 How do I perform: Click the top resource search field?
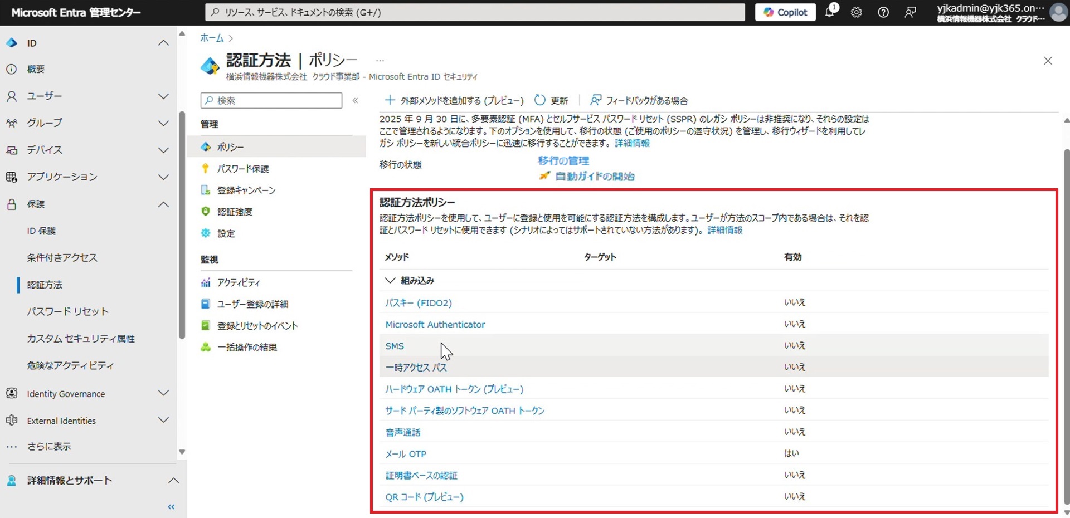475,12
